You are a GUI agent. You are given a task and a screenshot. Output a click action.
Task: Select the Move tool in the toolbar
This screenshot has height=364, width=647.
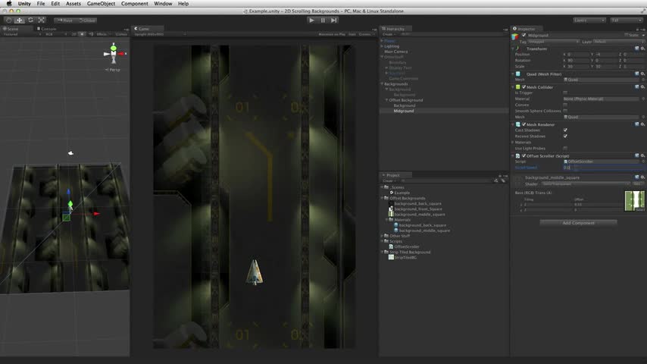coord(20,20)
